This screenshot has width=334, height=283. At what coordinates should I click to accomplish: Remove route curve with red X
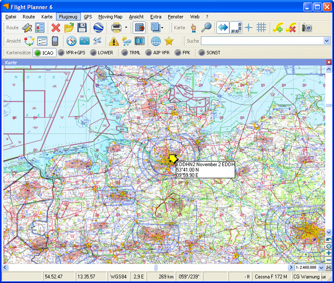click(x=291, y=28)
